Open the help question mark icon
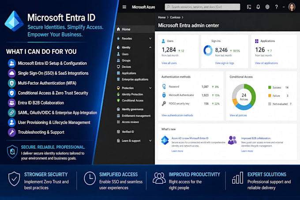Image resolution: width=300 pixels, height=200 pixels. [276, 7]
